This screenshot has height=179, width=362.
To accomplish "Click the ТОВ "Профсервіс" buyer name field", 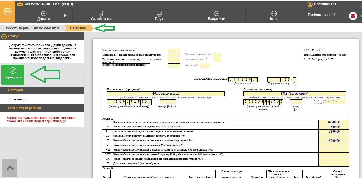I will pos(294,94).
